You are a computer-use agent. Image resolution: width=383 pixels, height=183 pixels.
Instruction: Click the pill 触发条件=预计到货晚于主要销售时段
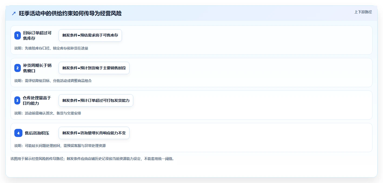pyautogui.click(x=94, y=68)
